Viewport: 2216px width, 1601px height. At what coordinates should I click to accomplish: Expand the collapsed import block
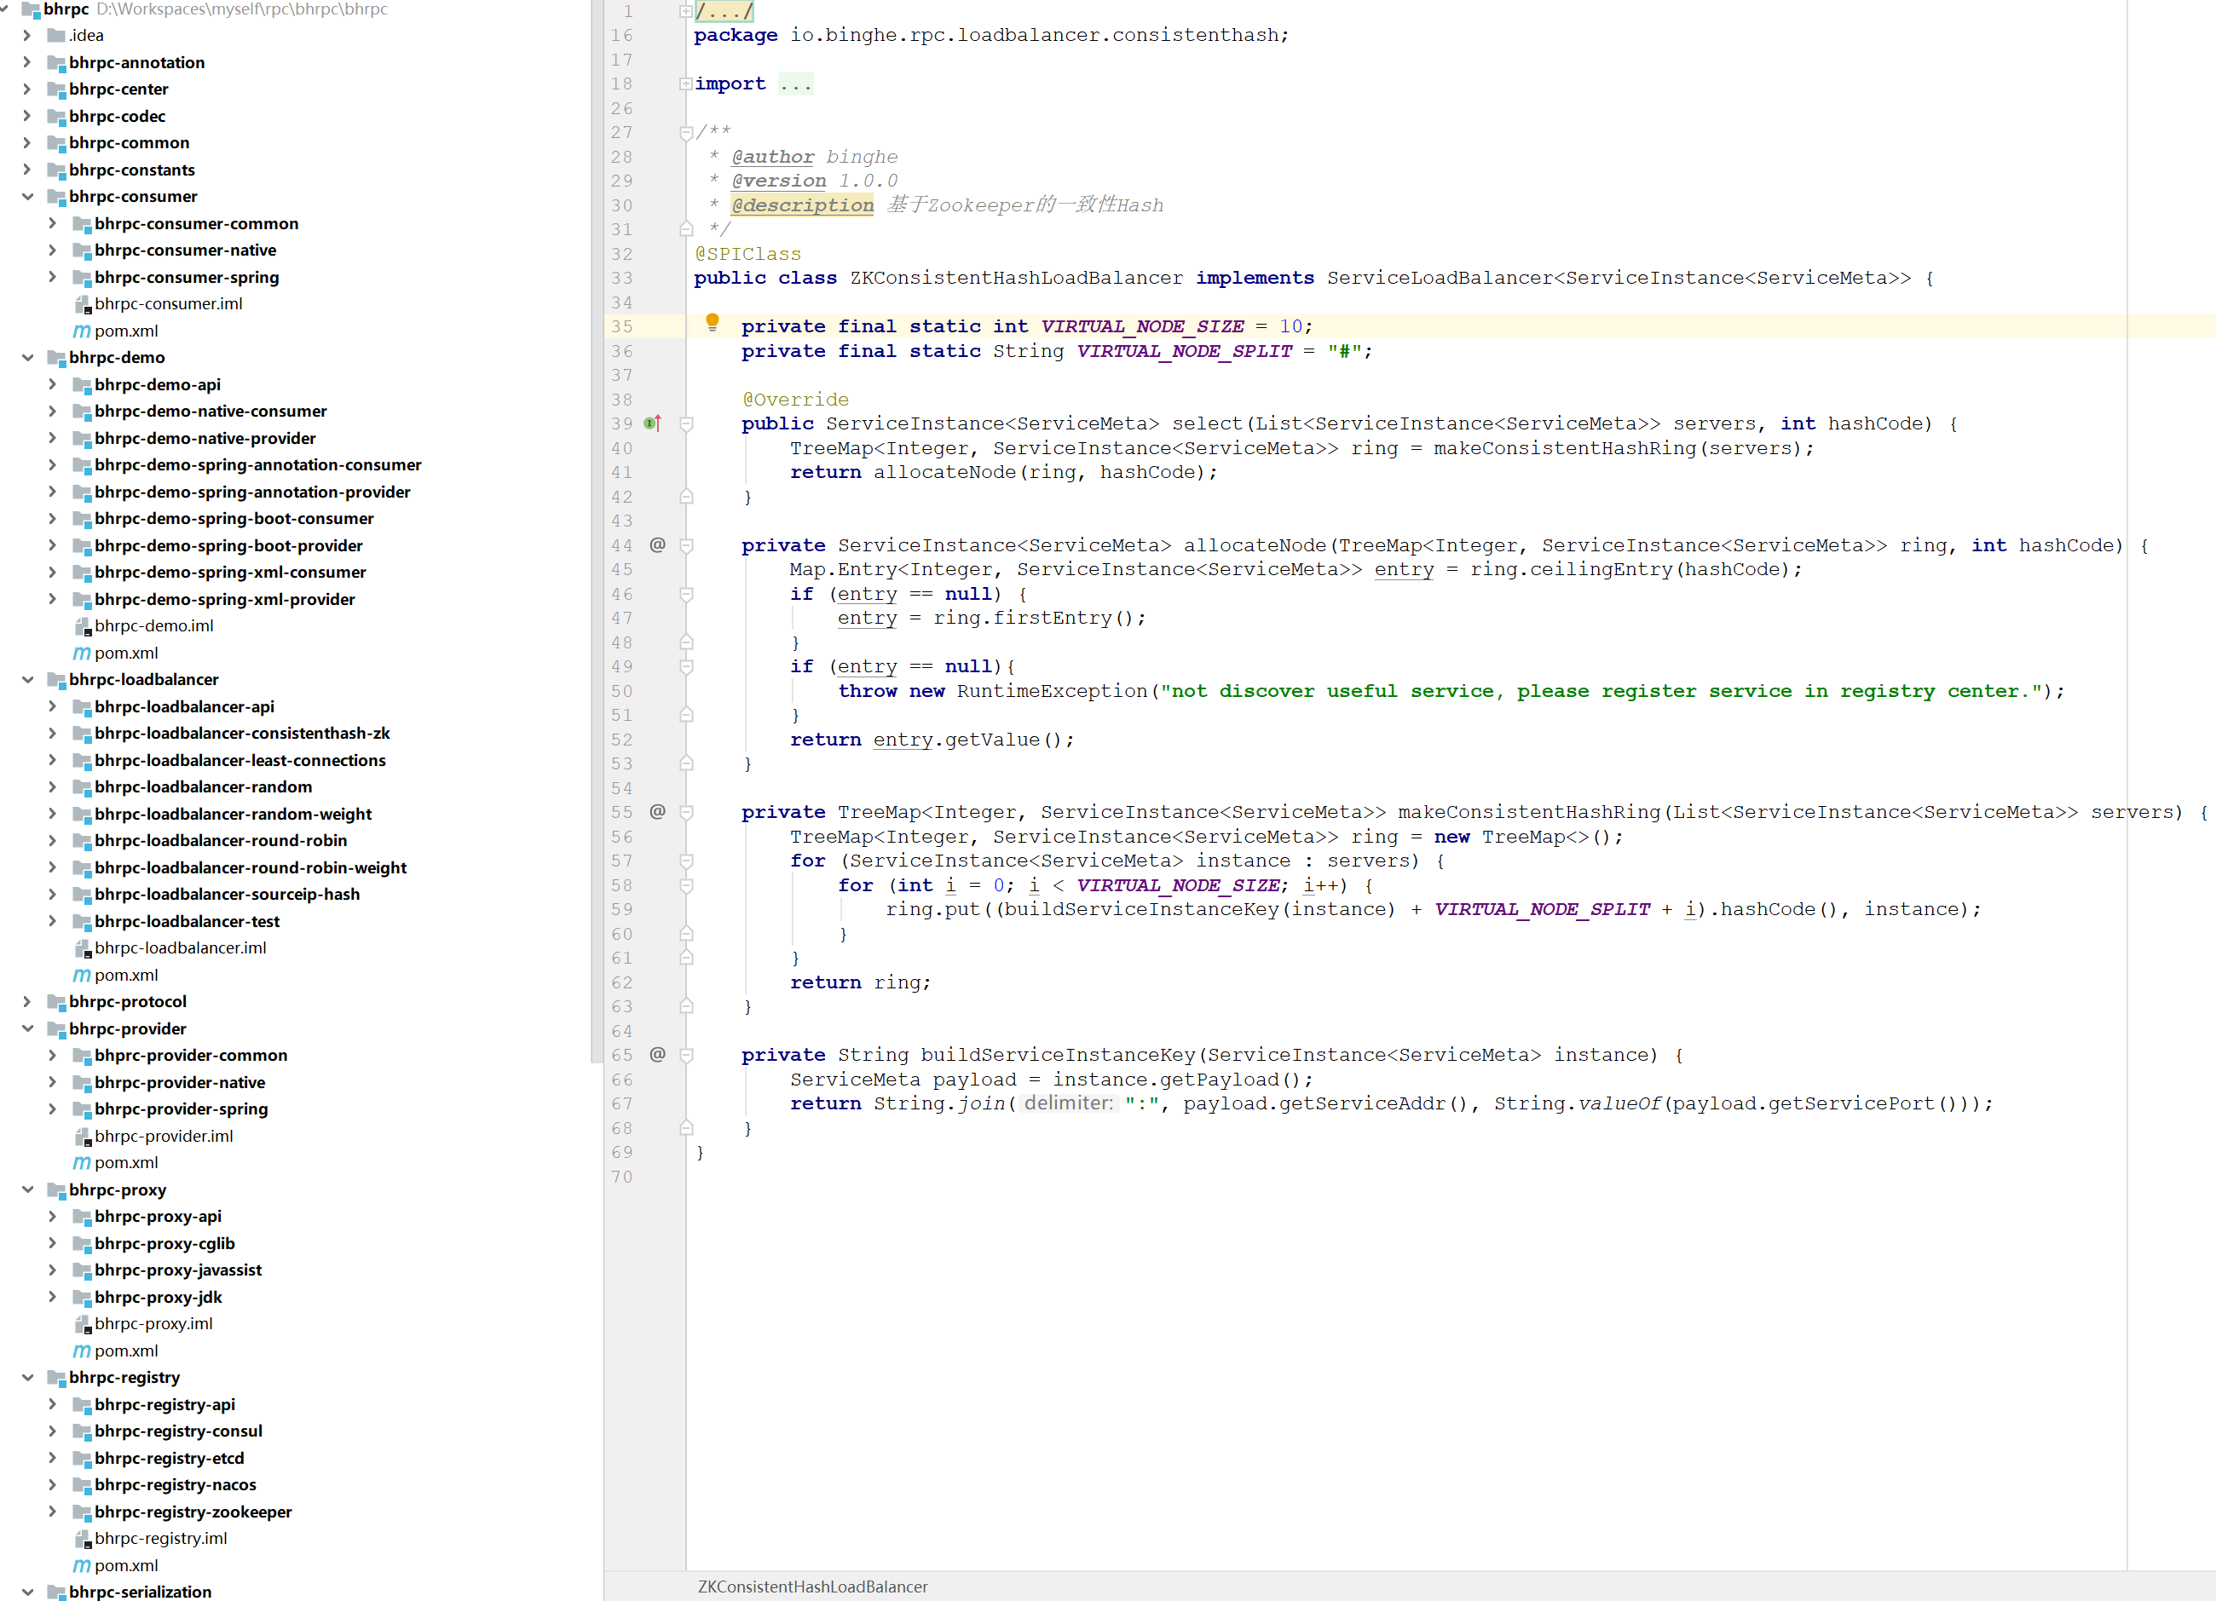click(x=686, y=84)
